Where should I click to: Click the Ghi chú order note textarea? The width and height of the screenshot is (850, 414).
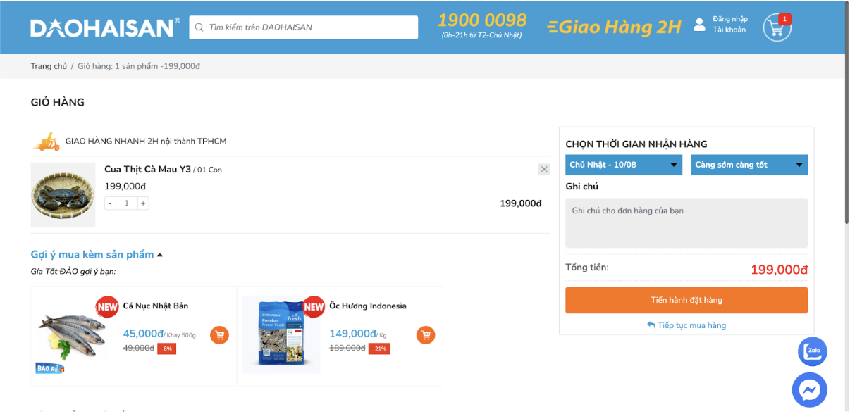click(686, 223)
